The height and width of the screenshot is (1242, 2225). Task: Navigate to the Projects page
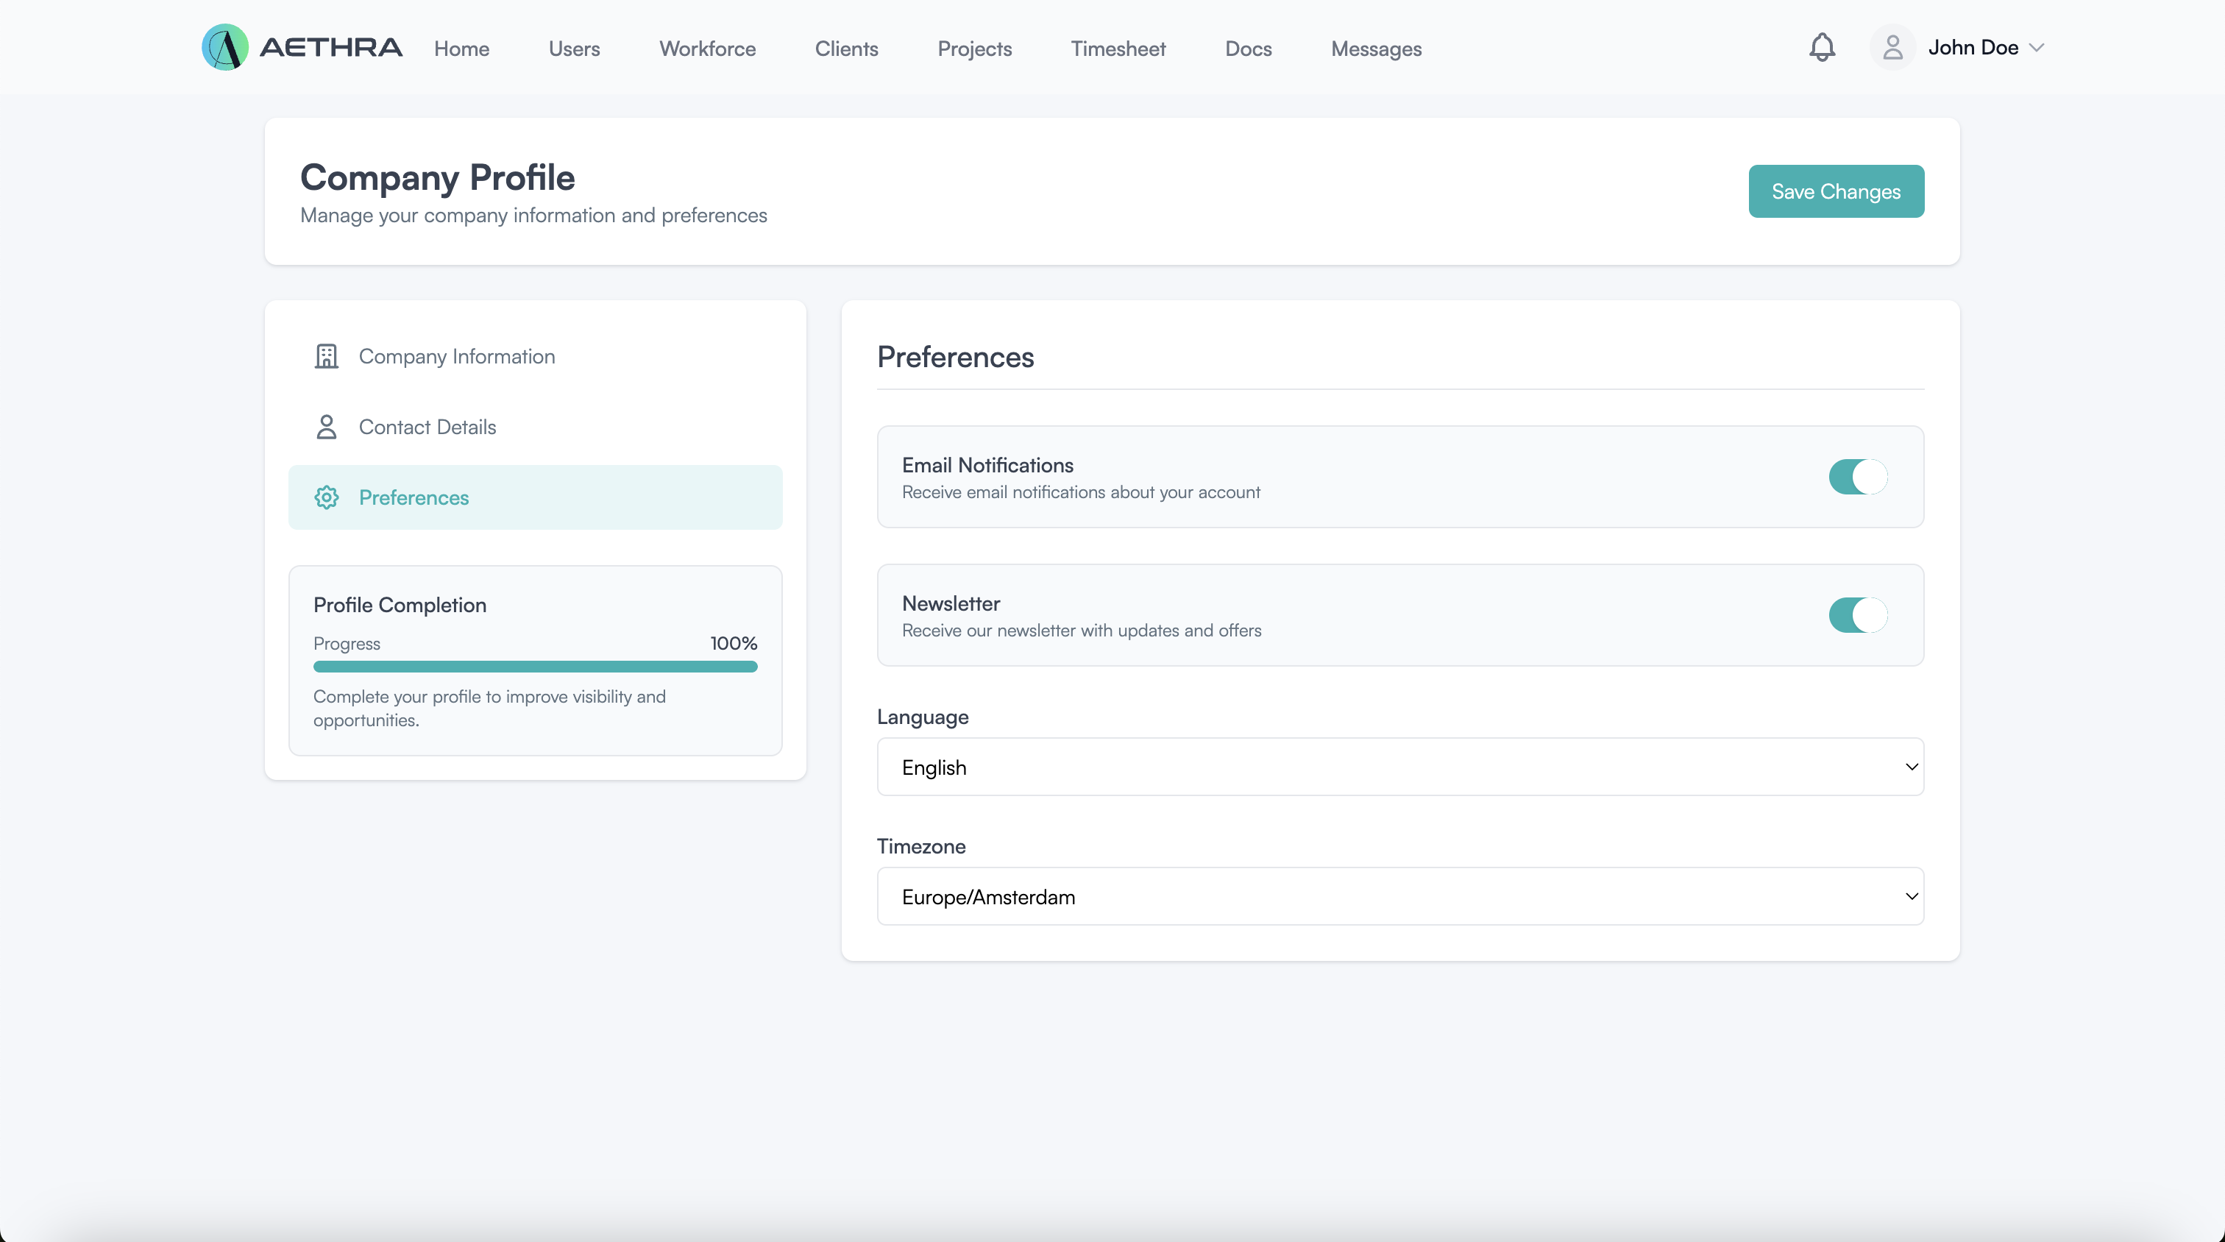pyautogui.click(x=974, y=49)
